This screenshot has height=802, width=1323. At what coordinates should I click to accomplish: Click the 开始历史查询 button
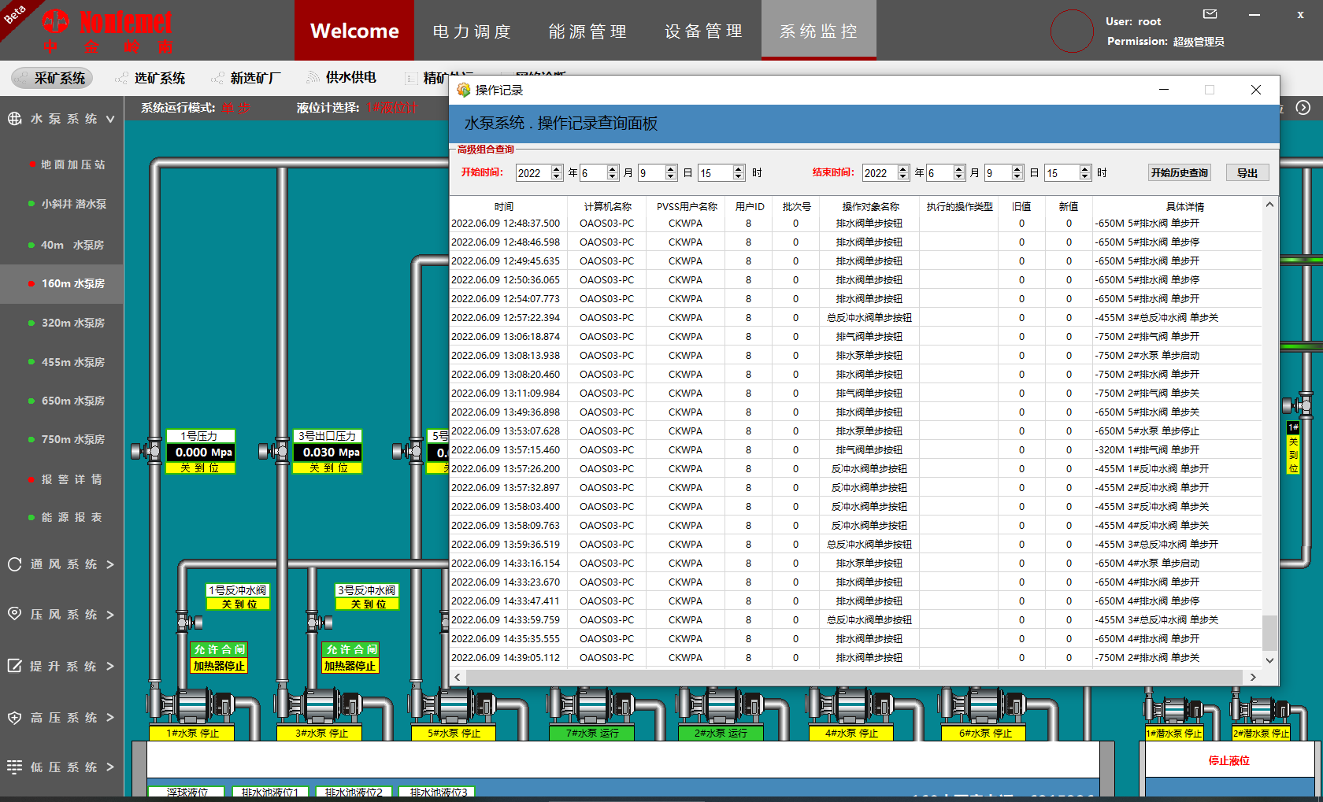coord(1179,173)
